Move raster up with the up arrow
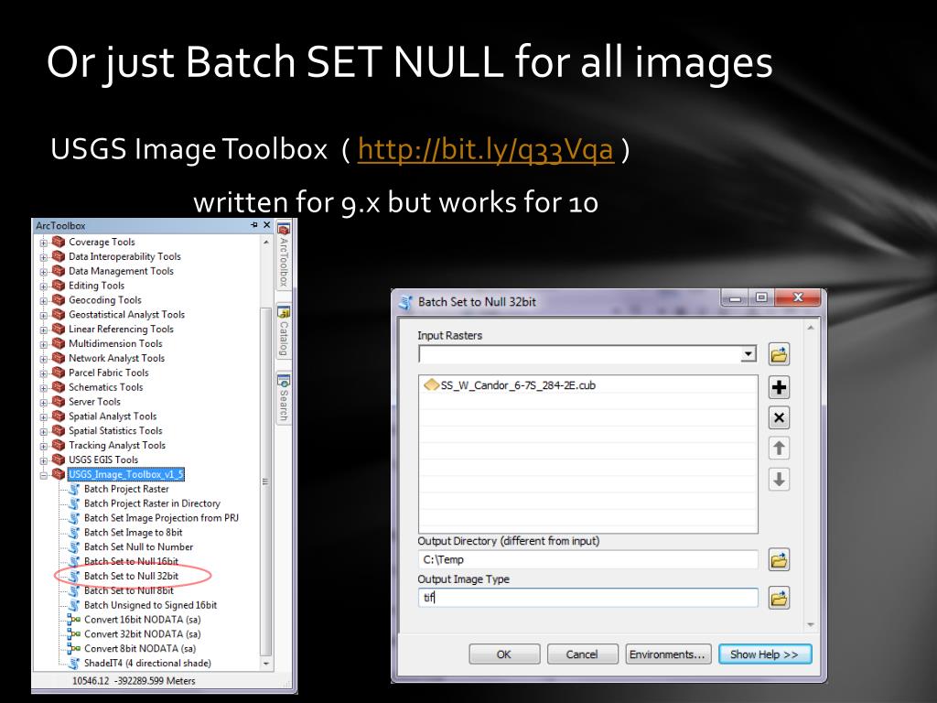Screen dimensions: 937x703 (779, 449)
